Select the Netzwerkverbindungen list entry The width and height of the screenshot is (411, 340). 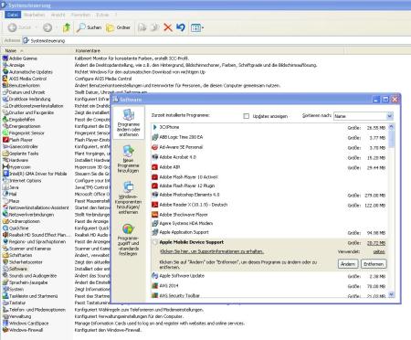pyautogui.click(x=28, y=214)
